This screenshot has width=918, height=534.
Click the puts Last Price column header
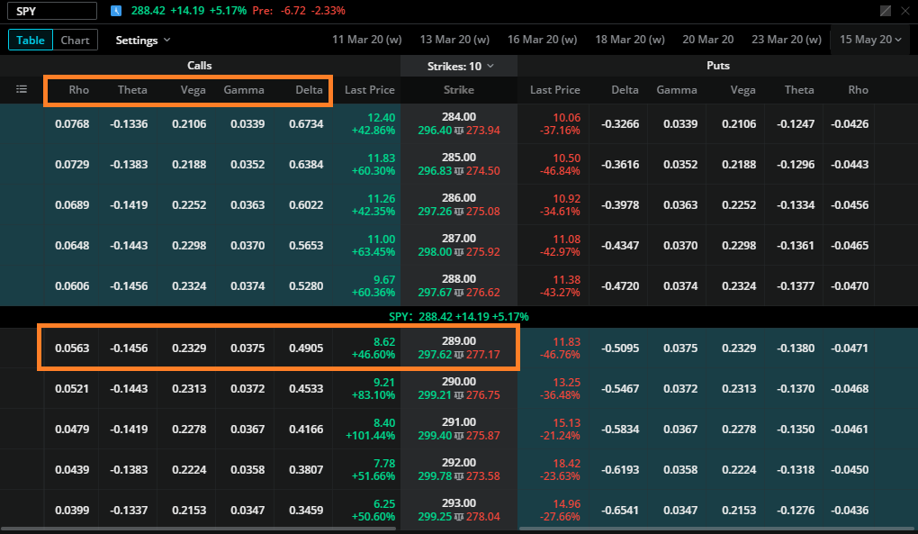pos(554,89)
